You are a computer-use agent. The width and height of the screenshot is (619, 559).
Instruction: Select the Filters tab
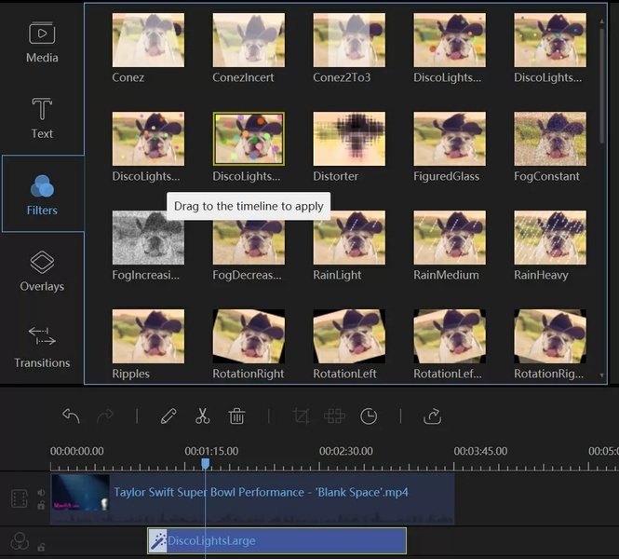(43, 194)
